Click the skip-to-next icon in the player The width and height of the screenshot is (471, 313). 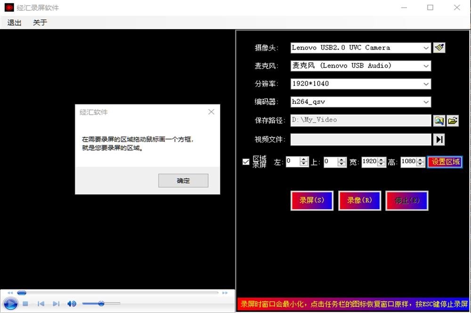click(x=56, y=304)
